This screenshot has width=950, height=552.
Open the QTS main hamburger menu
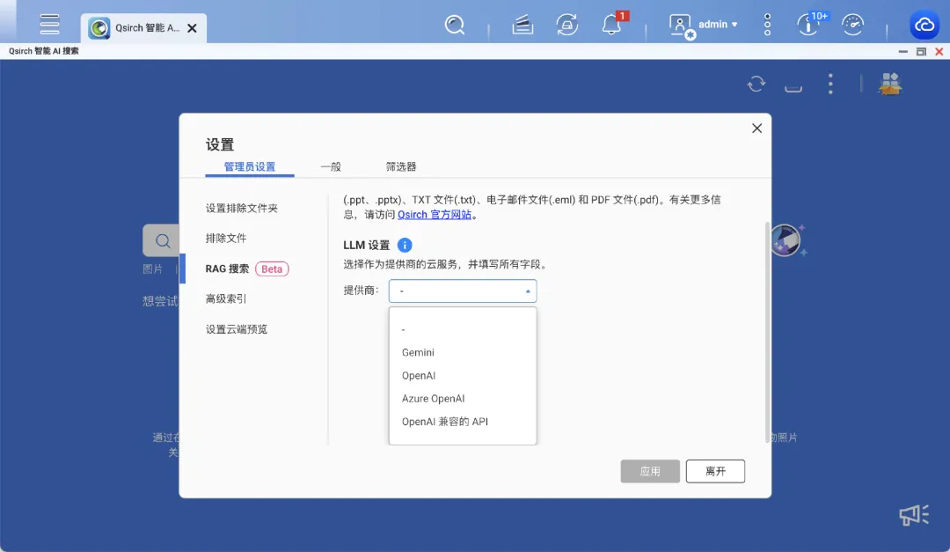pyautogui.click(x=50, y=25)
